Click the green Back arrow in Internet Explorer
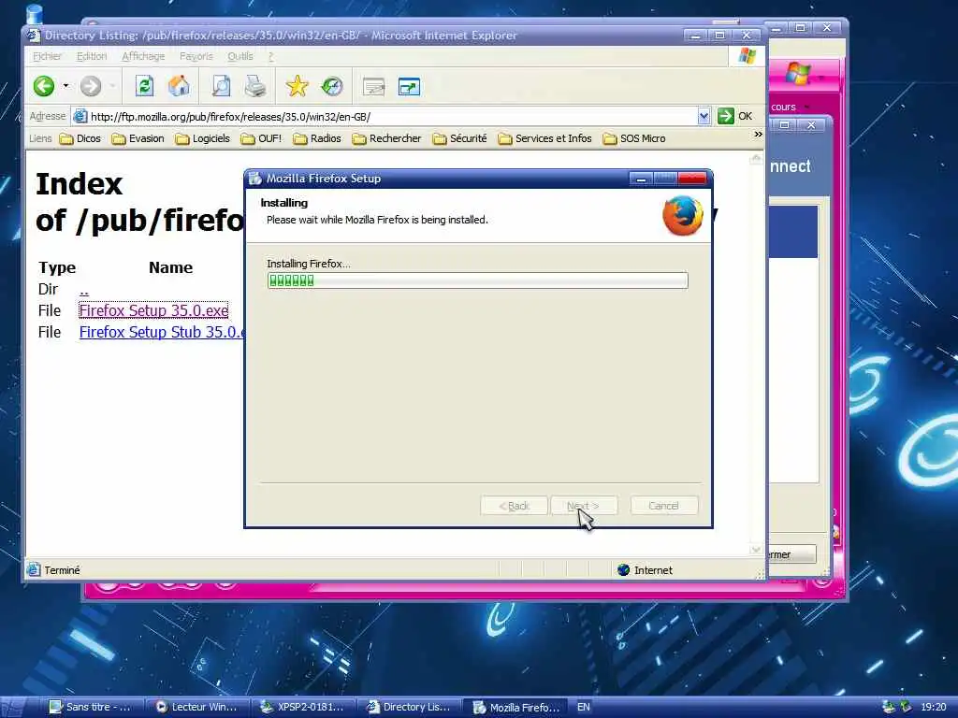958x718 pixels. [44, 86]
